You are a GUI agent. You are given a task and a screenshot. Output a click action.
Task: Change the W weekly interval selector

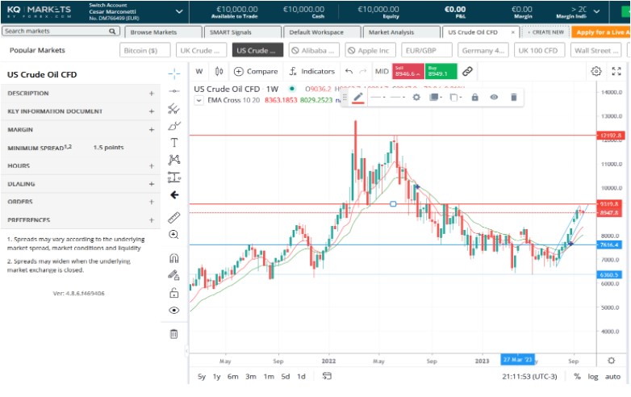click(199, 71)
